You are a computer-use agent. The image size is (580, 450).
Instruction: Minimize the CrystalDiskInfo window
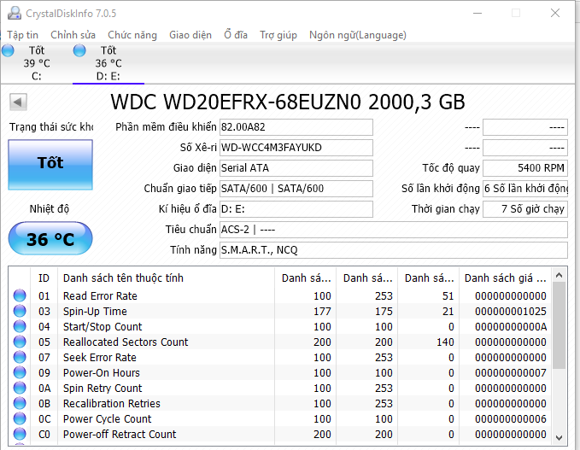[x=477, y=13]
